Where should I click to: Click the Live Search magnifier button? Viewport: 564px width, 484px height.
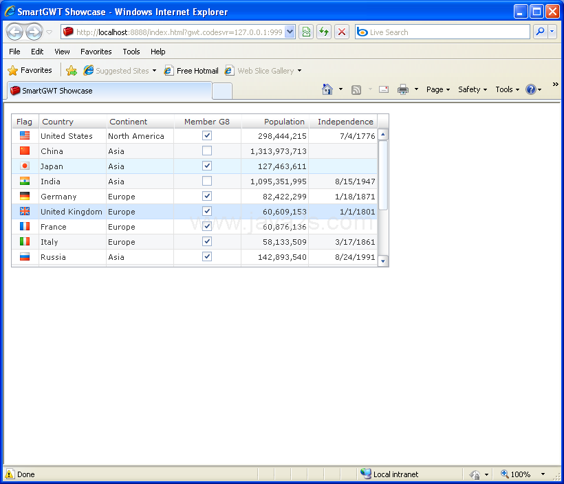[x=540, y=32]
